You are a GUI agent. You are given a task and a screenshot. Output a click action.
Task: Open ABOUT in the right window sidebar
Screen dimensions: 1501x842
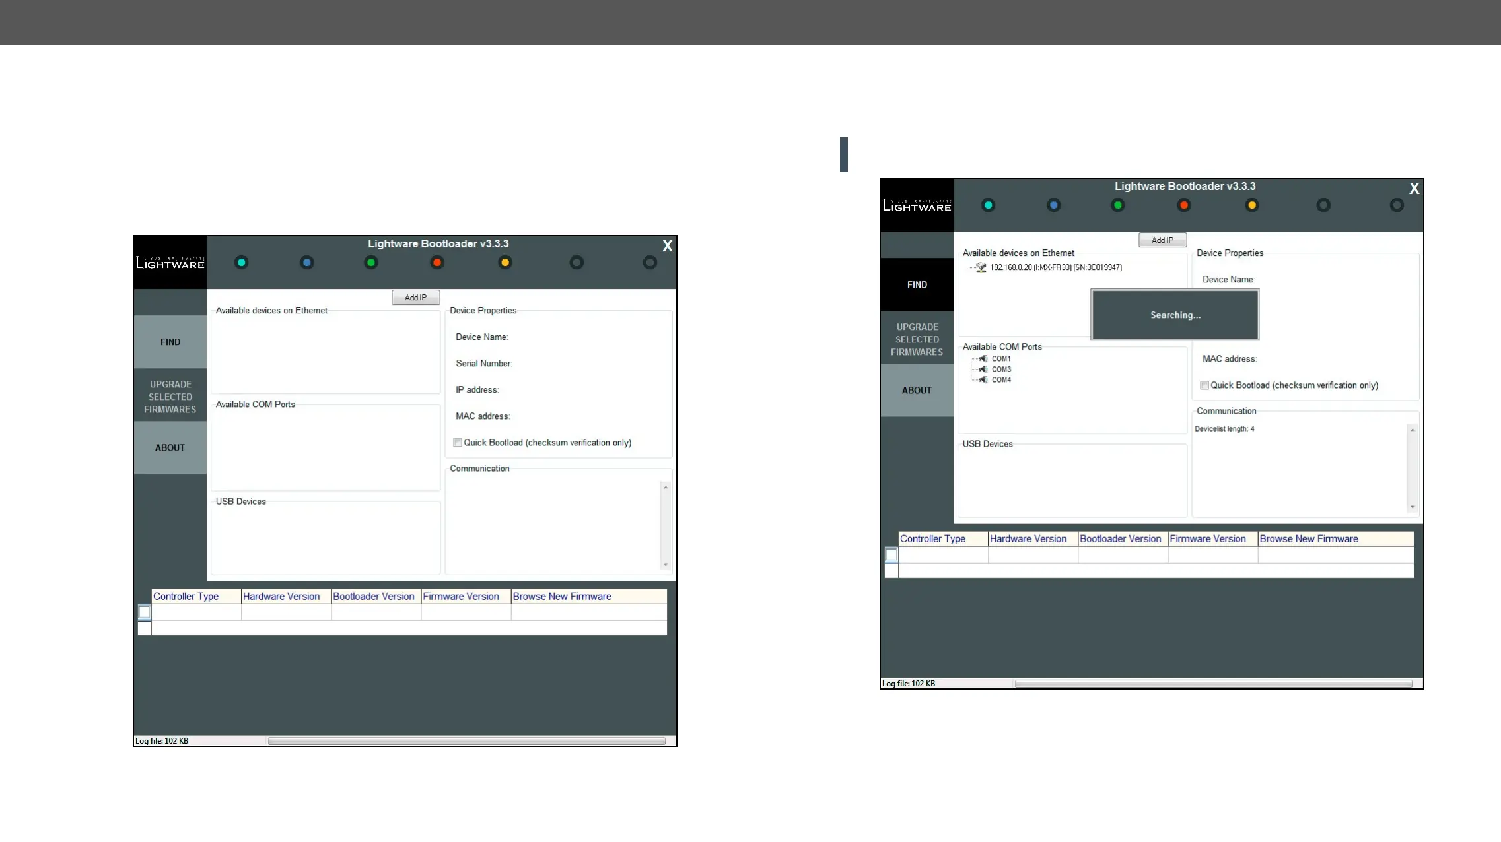(917, 390)
